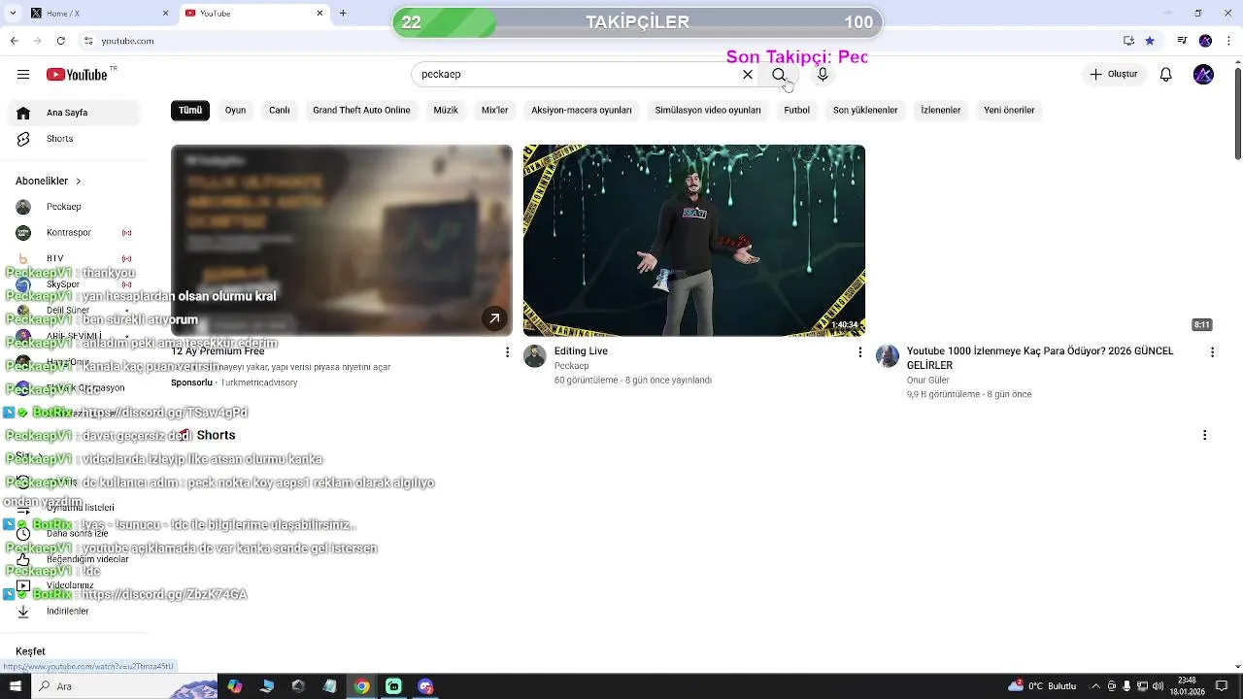Viewport: 1243px width, 699px height.
Task: Select the Aksiyon-macera oyunları chip
Action: pyautogui.click(x=582, y=111)
